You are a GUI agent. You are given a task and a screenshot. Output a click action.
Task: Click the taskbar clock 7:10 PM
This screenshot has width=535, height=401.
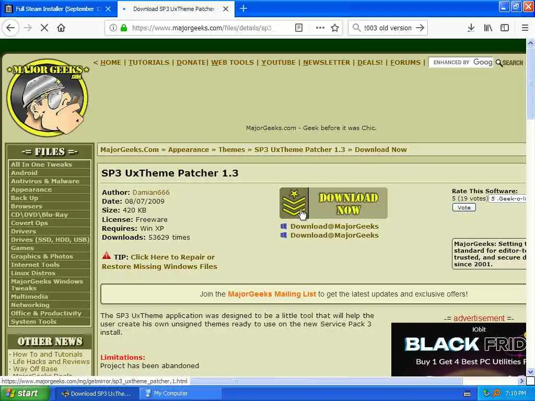click(x=516, y=394)
